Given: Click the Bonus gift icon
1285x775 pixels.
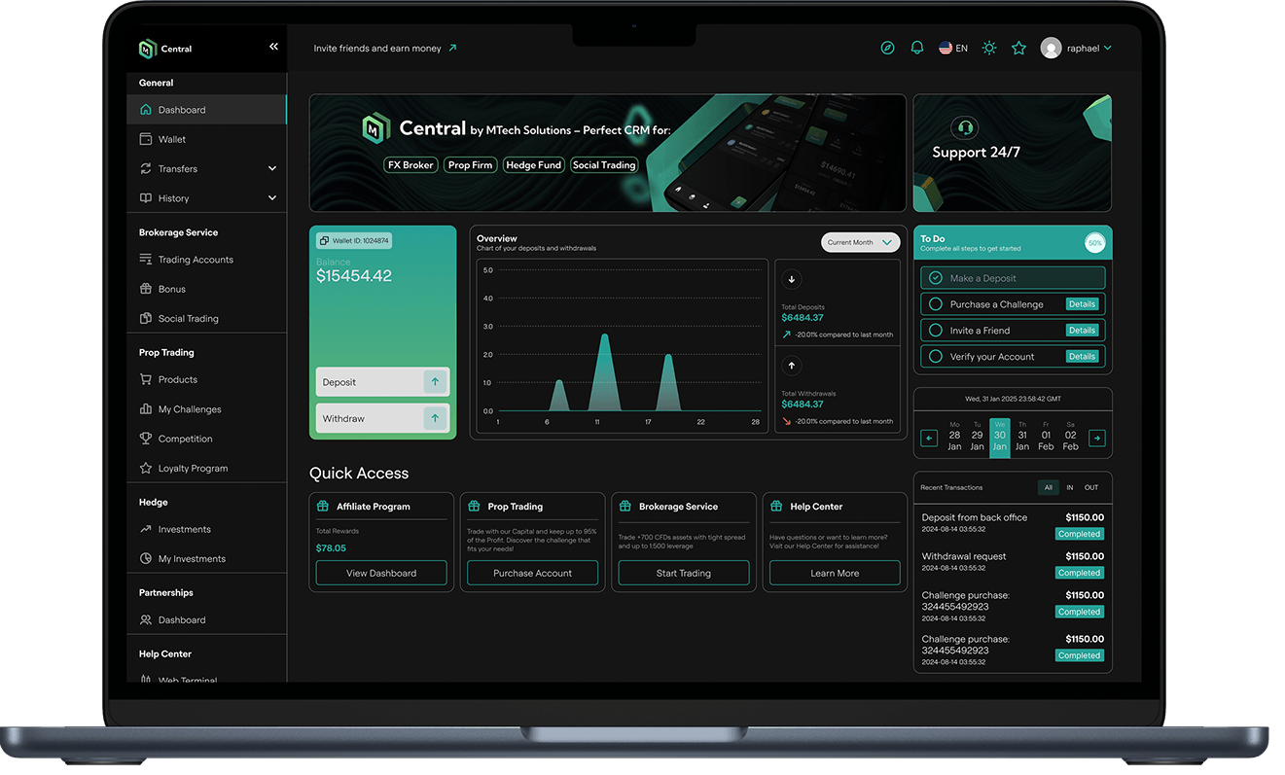Looking at the screenshot, I should coord(146,289).
